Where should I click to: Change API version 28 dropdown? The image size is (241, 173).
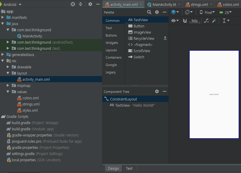pyautogui.click(x=225, y=12)
